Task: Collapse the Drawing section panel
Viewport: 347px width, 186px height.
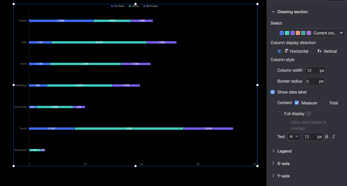Action: tap(273, 12)
